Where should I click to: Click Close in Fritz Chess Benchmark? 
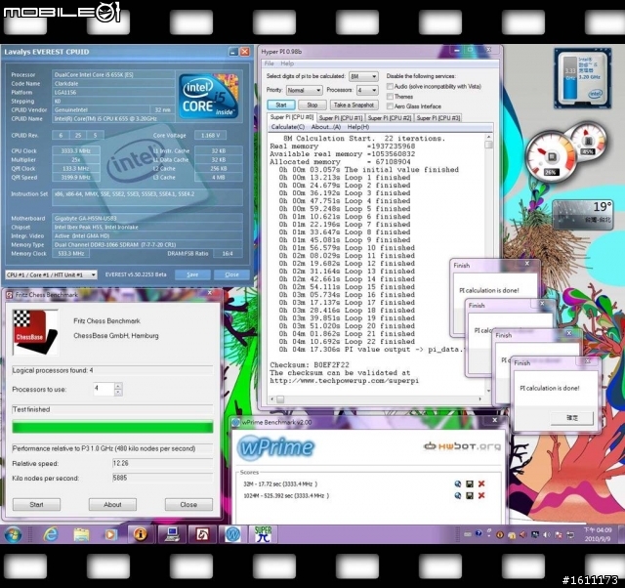click(188, 504)
